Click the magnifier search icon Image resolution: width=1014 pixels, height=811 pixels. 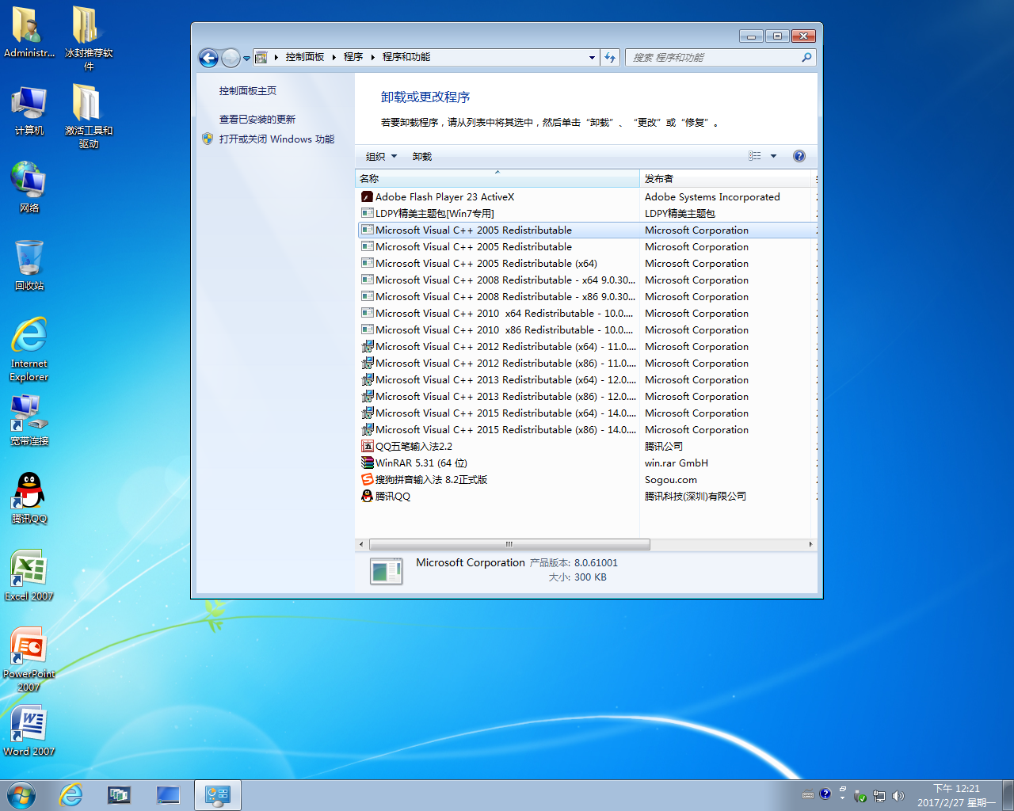pyautogui.click(x=806, y=57)
